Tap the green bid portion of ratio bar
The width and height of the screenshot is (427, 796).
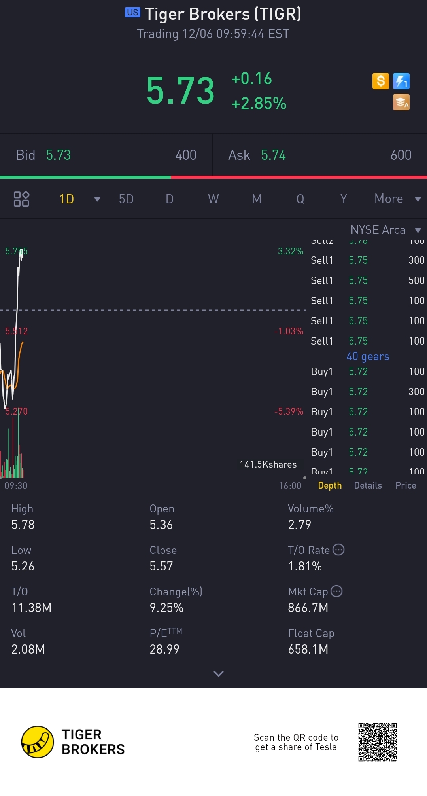tap(85, 177)
